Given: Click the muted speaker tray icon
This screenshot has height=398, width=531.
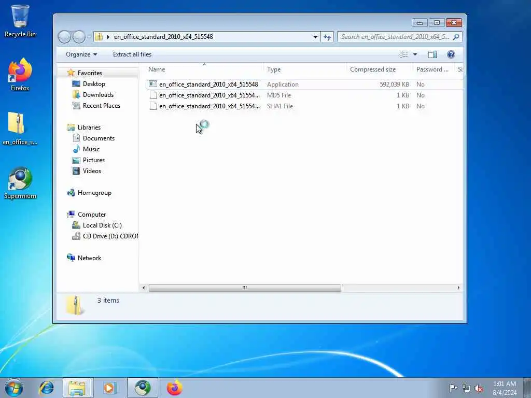Looking at the screenshot, I should (x=479, y=388).
